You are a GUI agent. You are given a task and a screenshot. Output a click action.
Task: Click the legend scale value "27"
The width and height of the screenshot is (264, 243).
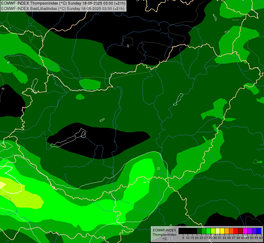(x=206, y=238)
